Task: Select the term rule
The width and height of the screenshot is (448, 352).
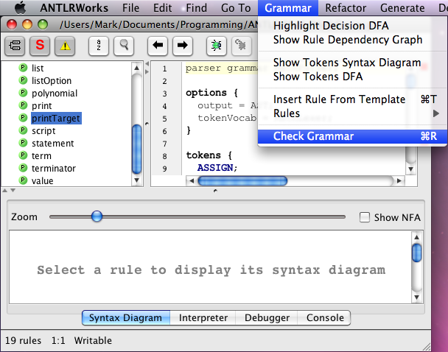Action: coord(41,156)
